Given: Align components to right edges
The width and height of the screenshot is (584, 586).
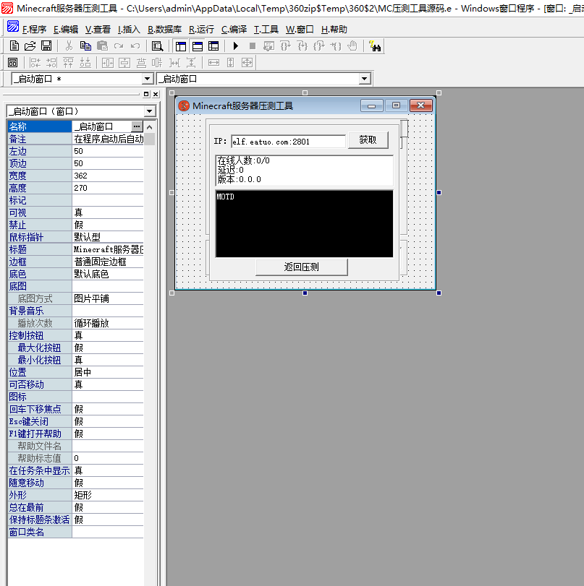Looking at the screenshot, I should [x=51, y=62].
